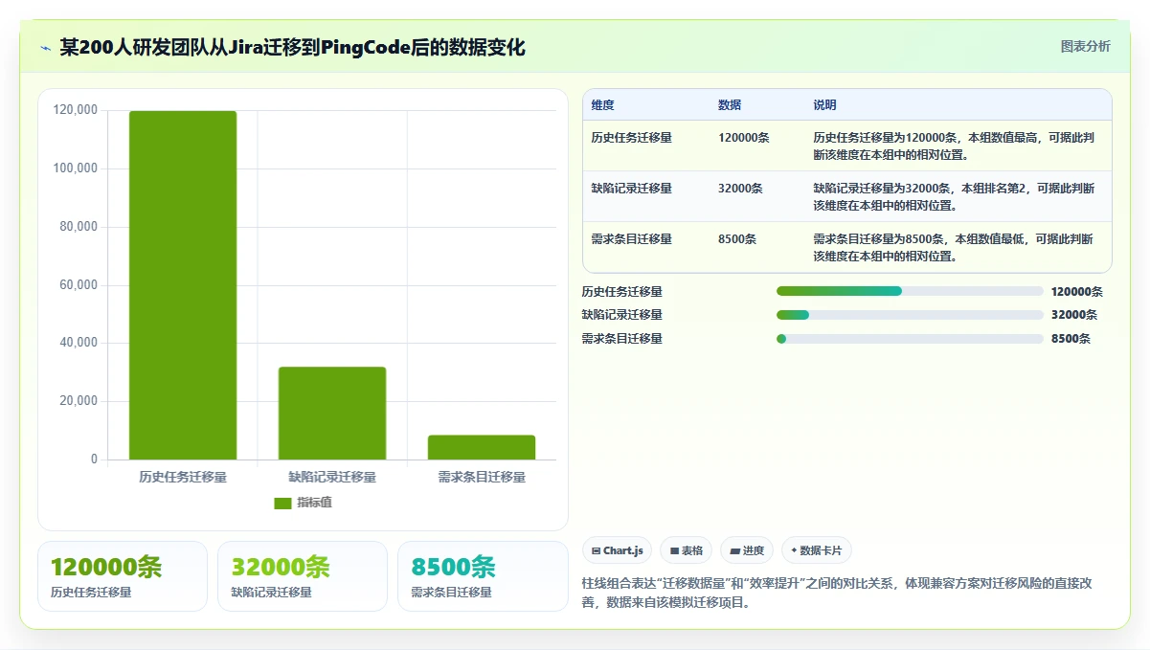Toggle the 指标值 legend color swatch

coord(282,503)
